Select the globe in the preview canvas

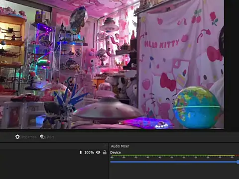pyautogui.click(x=197, y=107)
